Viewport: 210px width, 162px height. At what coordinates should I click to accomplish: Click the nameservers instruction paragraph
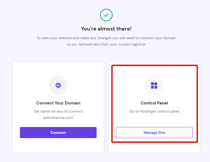click(106, 41)
